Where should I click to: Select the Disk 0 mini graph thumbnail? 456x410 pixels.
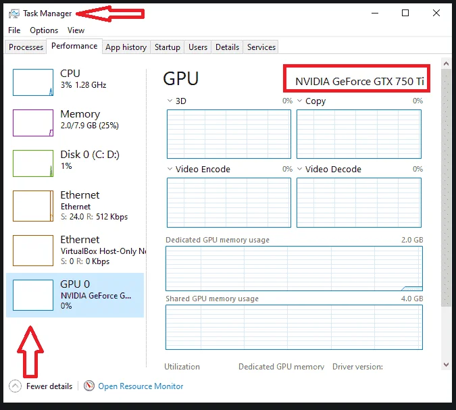(33, 163)
